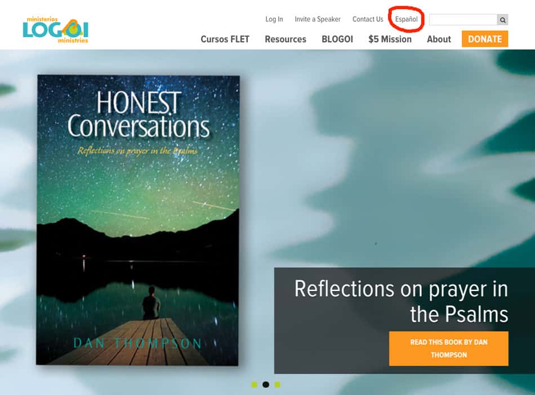Viewport: 535px width, 395px height.
Task: Open the $5 Mission page
Action: click(x=390, y=39)
